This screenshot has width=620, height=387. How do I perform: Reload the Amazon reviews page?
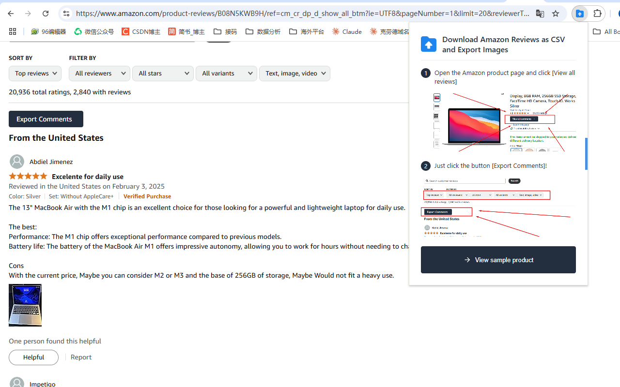[46, 14]
